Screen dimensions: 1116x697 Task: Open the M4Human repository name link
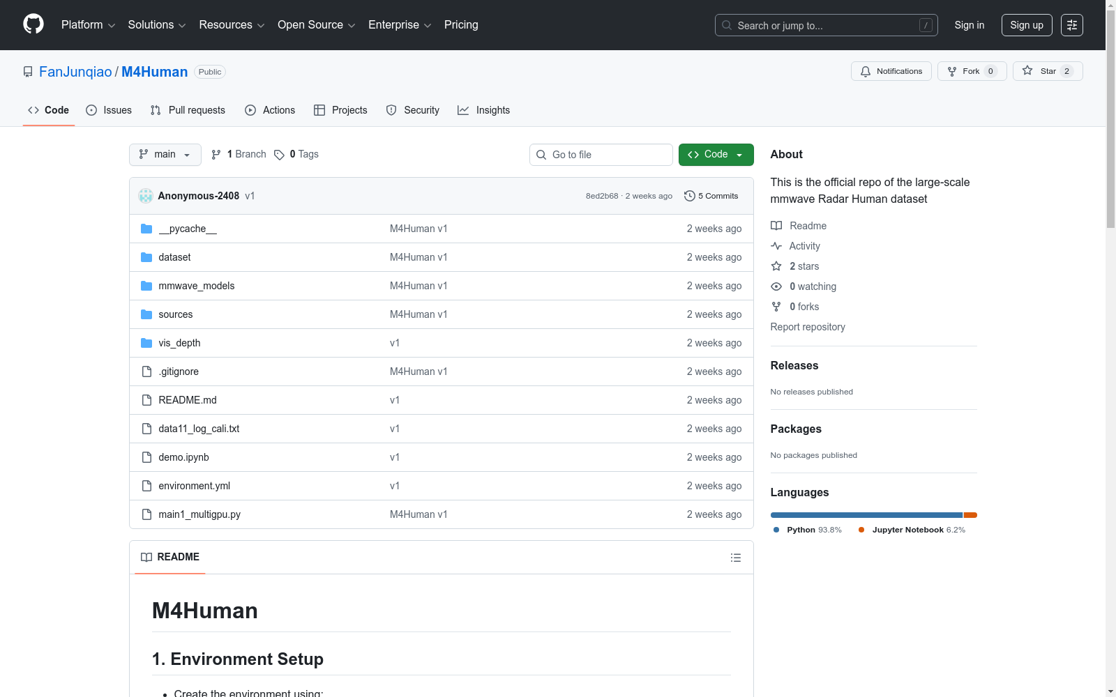155,72
